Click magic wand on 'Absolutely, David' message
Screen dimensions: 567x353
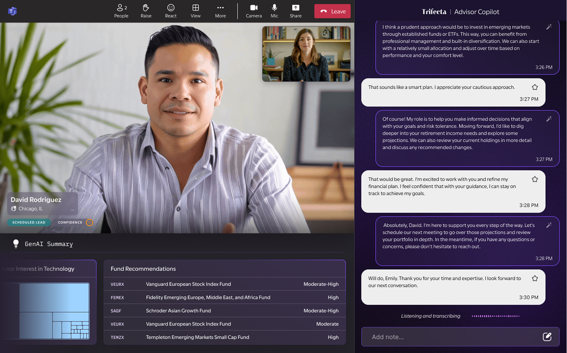549,225
